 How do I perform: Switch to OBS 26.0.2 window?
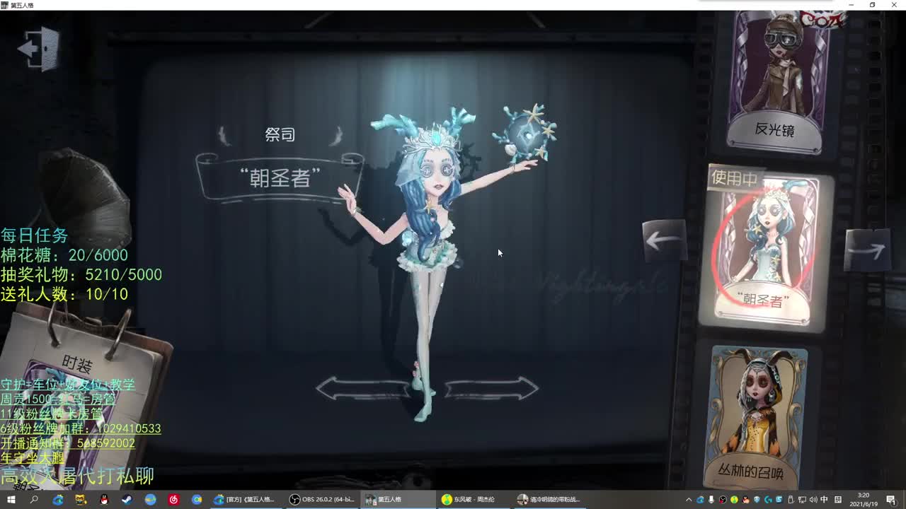coord(323,500)
